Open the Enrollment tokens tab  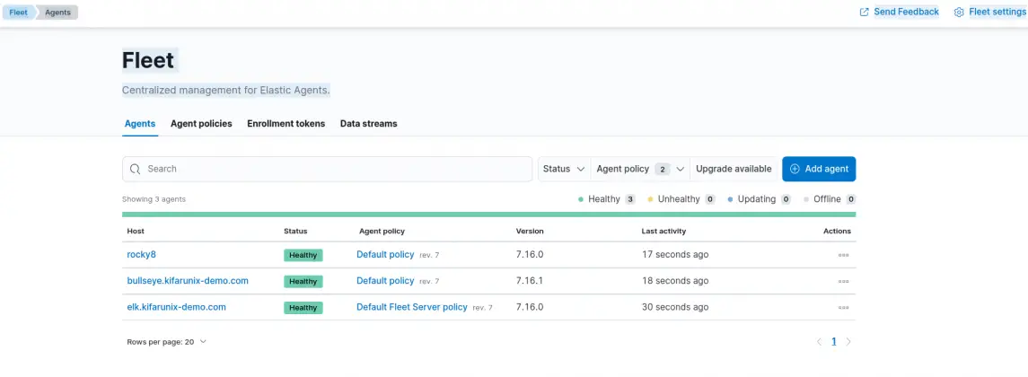[286, 124]
